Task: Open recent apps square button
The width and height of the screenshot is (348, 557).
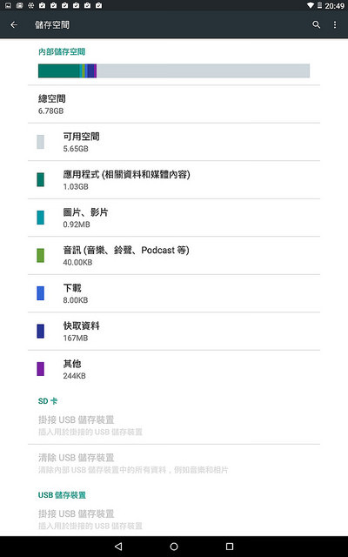Action: click(x=230, y=547)
